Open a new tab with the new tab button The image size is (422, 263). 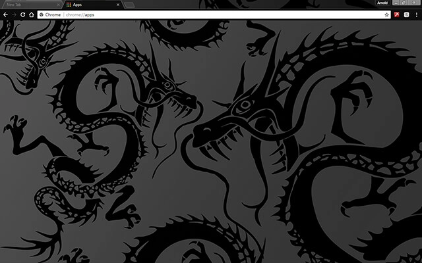(129, 5)
